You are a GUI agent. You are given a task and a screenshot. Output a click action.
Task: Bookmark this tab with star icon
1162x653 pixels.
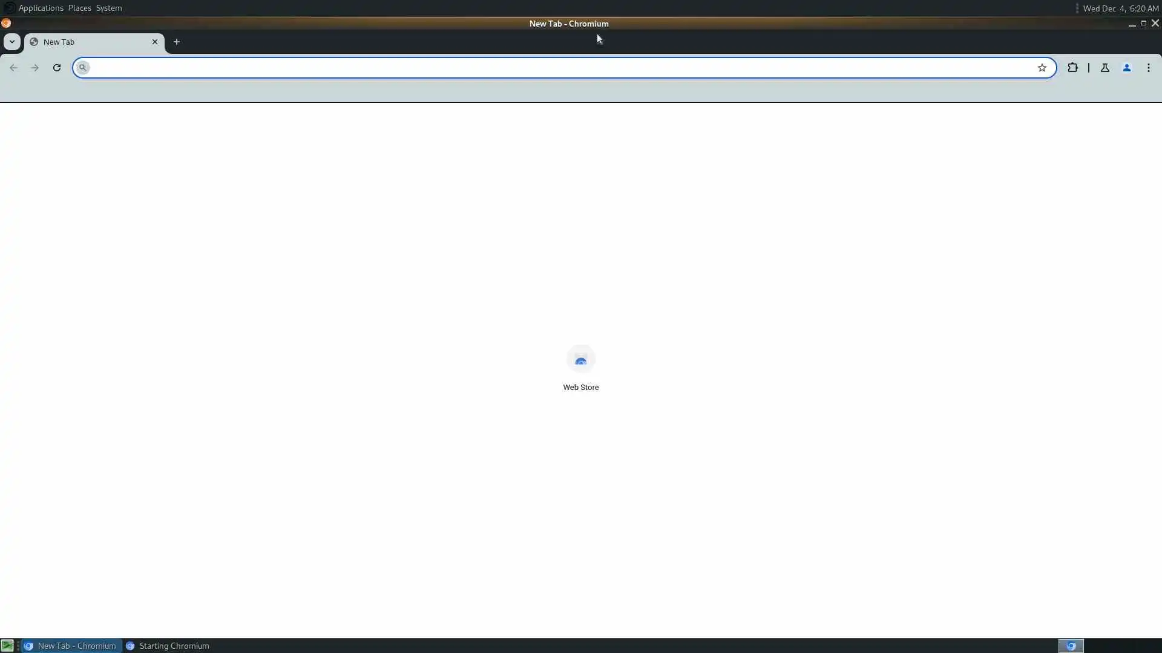click(x=1042, y=68)
